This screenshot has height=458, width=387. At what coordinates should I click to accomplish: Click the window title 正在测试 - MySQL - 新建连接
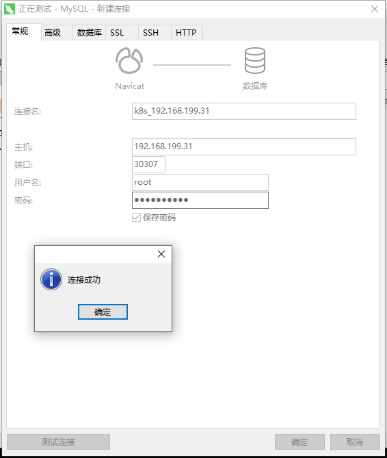coord(75,9)
